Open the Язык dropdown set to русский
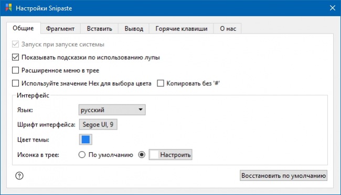 pos(112,110)
